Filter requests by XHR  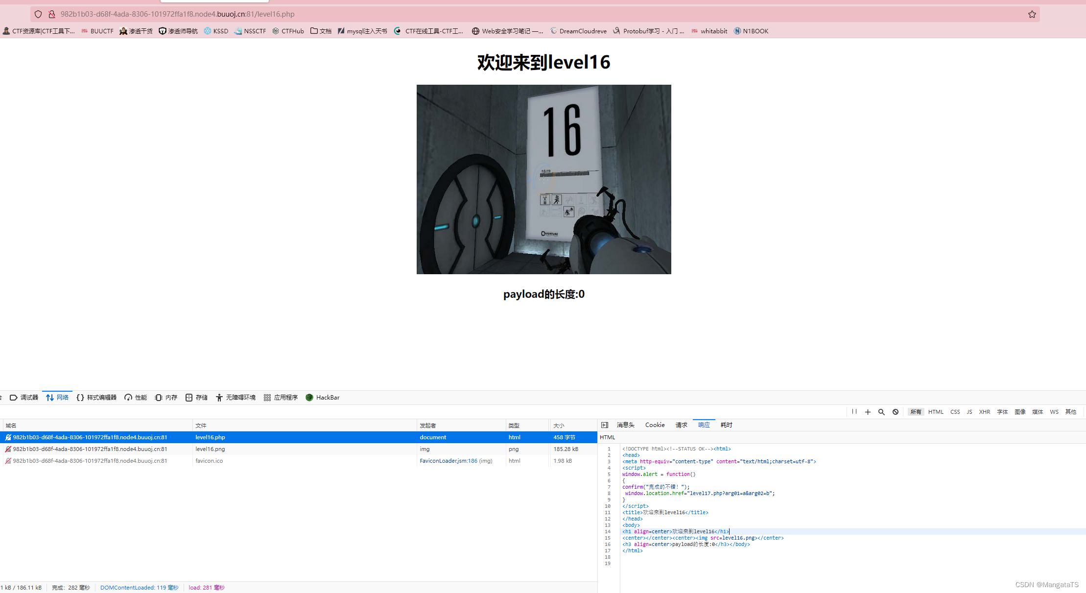pyautogui.click(x=985, y=412)
